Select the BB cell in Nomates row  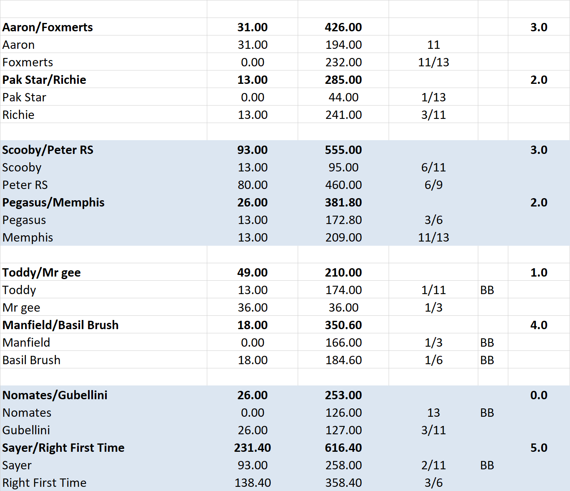coord(487,413)
